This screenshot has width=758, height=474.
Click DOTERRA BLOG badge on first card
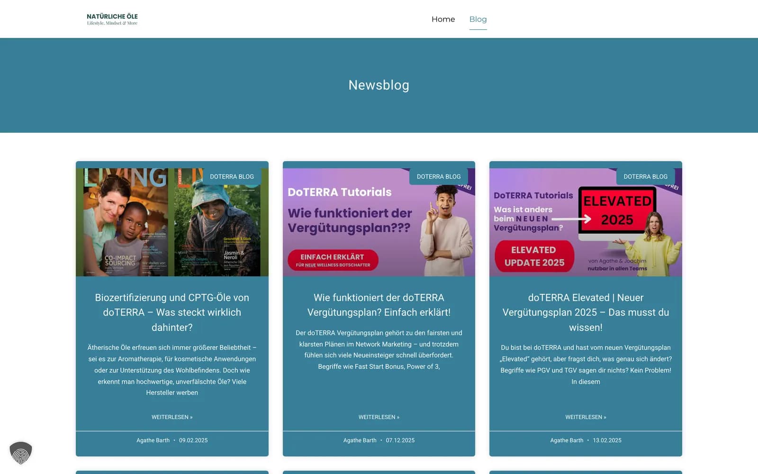(x=232, y=176)
